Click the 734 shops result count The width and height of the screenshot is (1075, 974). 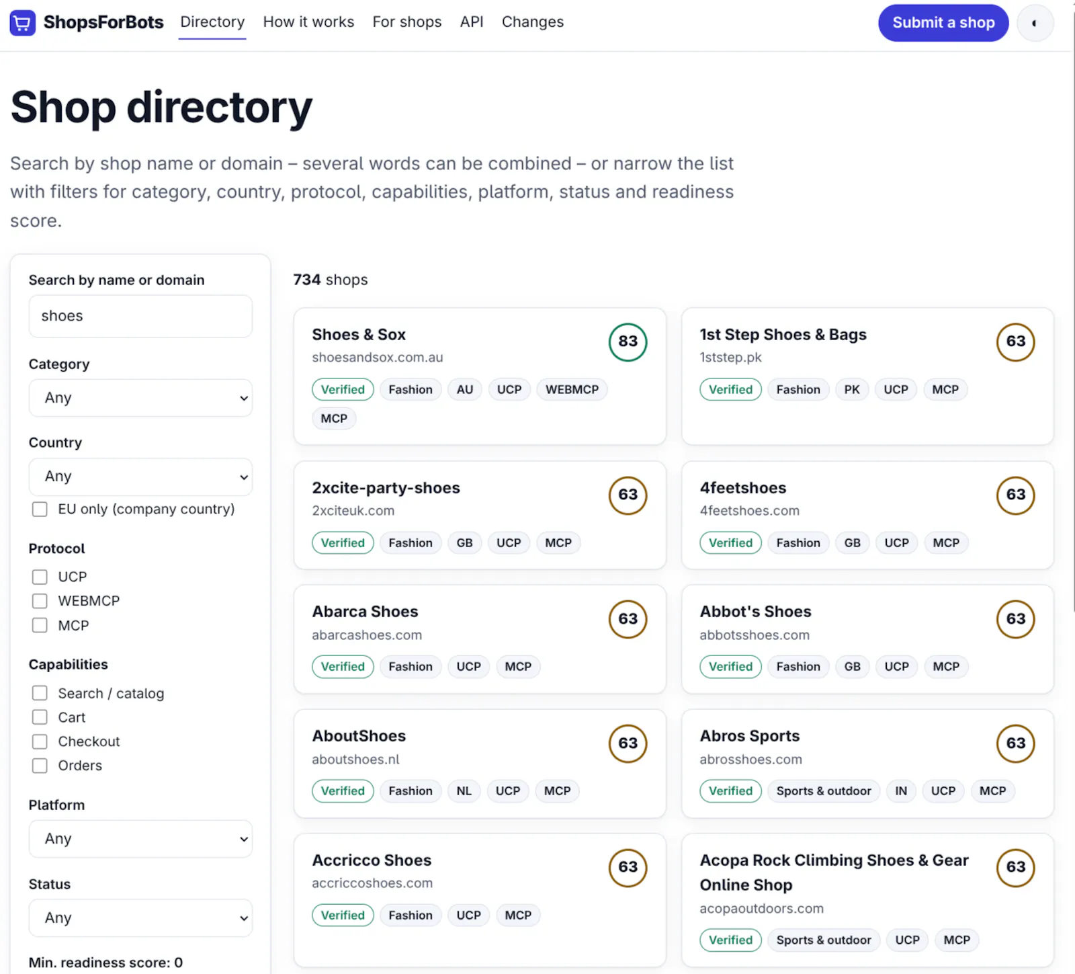coord(331,280)
